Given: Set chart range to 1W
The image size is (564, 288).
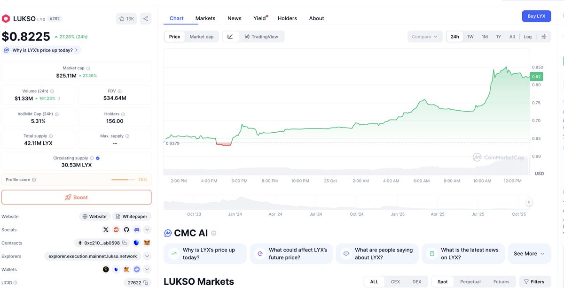Looking at the screenshot, I should pyautogui.click(x=470, y=37).
